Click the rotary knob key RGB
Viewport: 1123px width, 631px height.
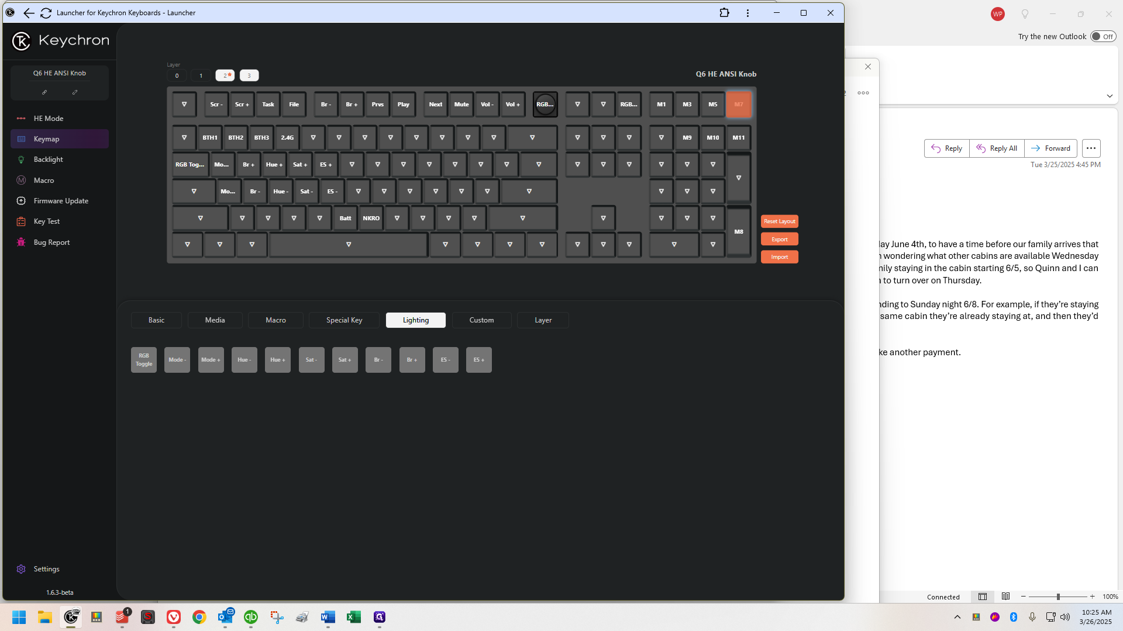click(545, 105)
